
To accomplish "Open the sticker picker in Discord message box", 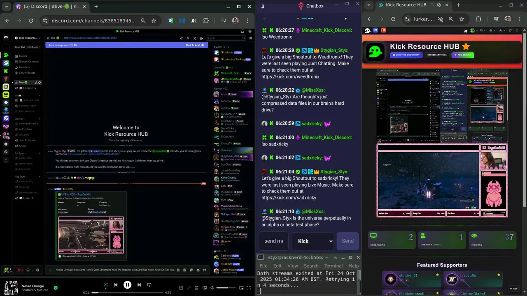I will [191, 270].
